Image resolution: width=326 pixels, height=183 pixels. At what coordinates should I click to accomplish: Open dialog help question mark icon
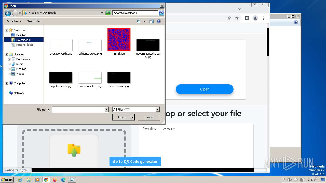click(x=159, y=21)
